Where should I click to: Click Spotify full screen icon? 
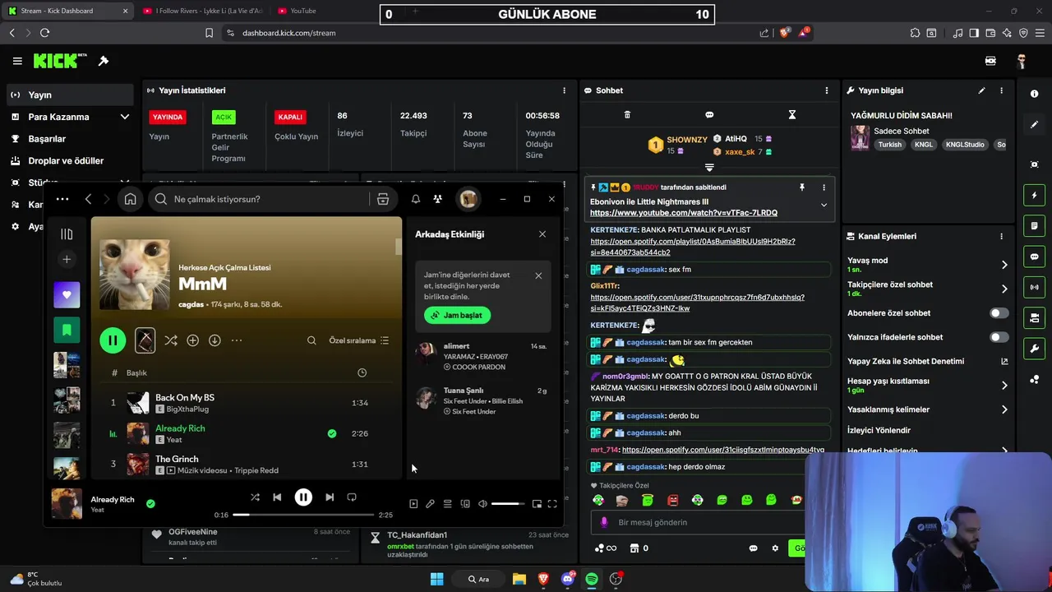[552, 504]
